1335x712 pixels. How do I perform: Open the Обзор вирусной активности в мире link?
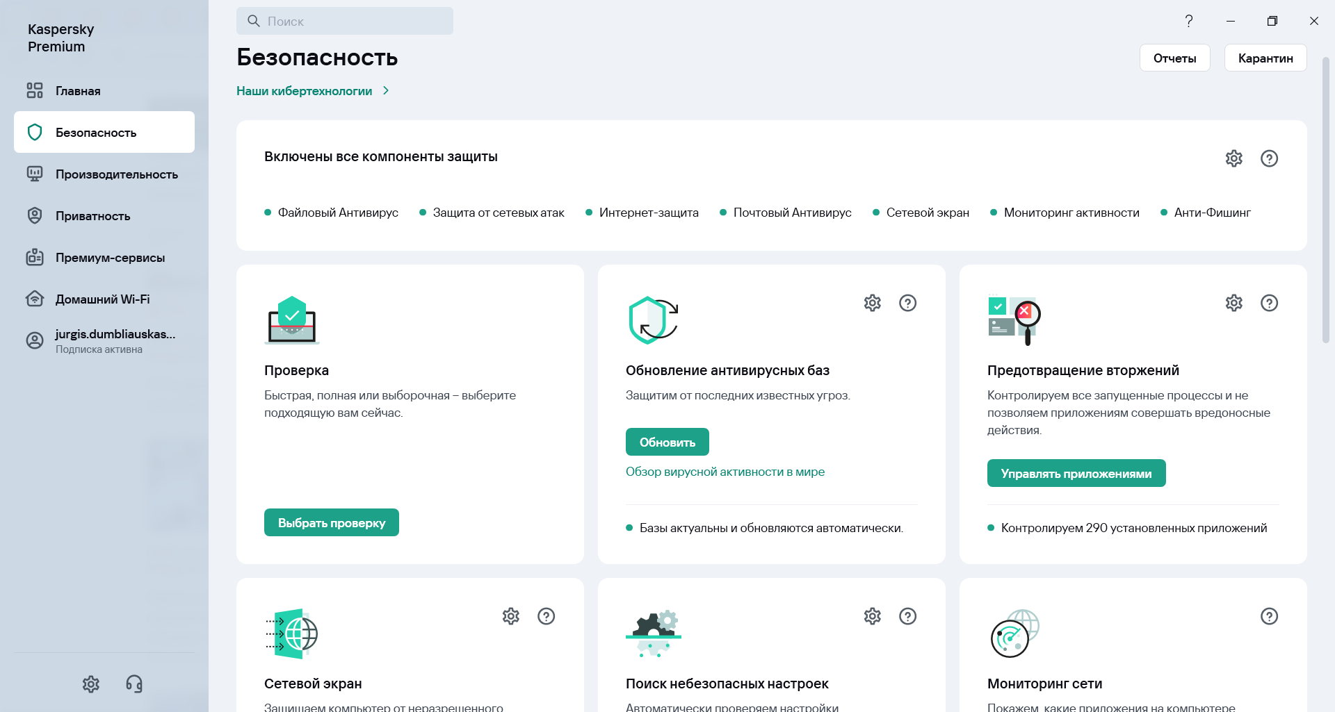[725, 472]
